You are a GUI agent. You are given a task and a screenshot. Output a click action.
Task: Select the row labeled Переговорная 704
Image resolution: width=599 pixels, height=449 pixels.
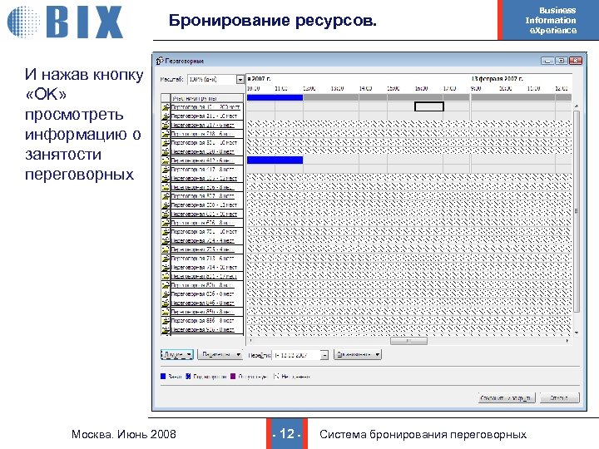[202, 240]
